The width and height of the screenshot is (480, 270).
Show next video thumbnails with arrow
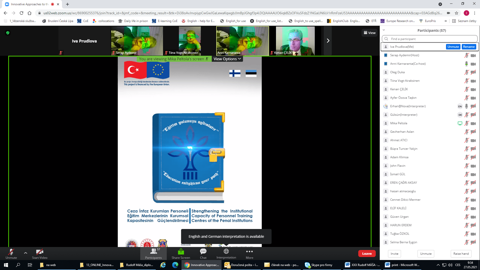click(x=328, y=41)
